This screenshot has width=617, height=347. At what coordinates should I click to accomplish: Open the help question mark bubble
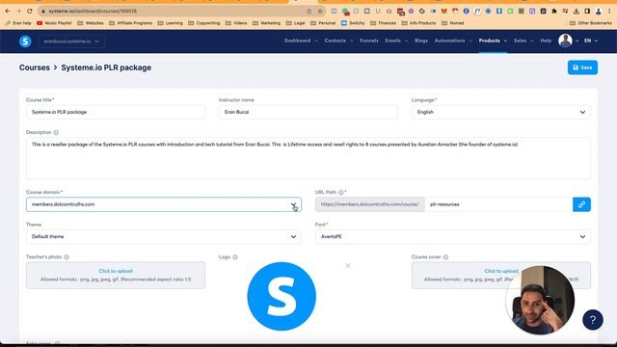[x=593, y=320]
